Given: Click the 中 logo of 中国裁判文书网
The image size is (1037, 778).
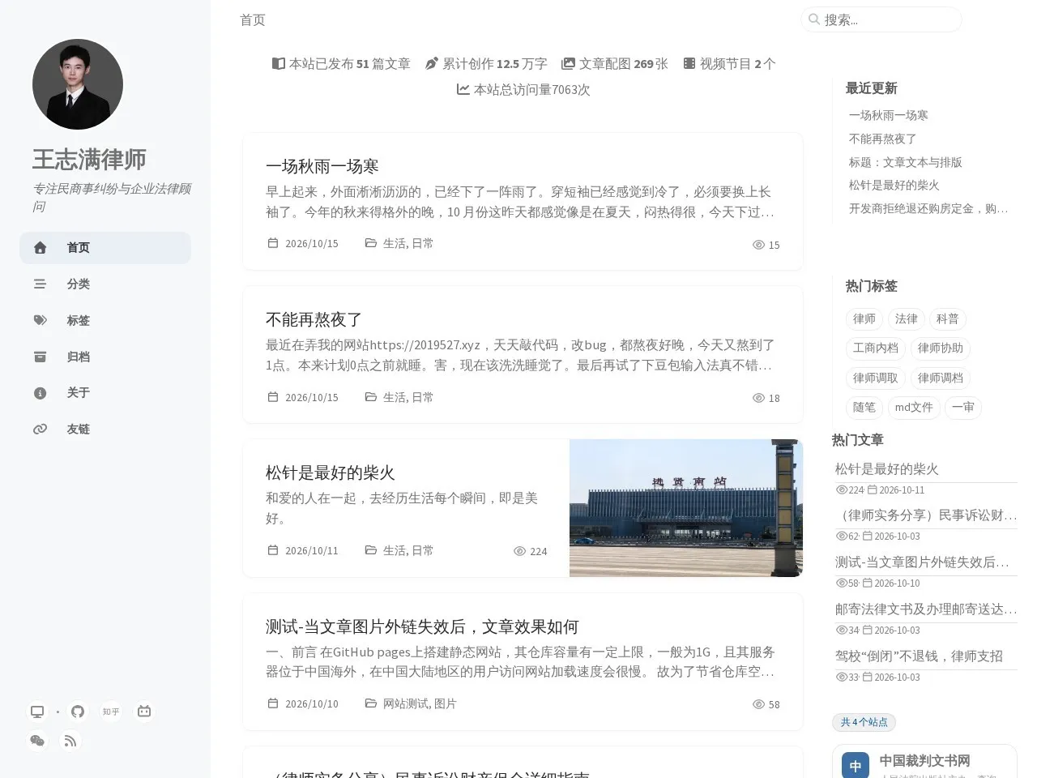Looking at the screenshot, I should [856, 766].
